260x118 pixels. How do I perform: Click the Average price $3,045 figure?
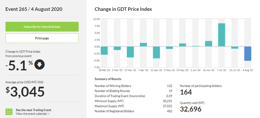[x=25, y=91]
